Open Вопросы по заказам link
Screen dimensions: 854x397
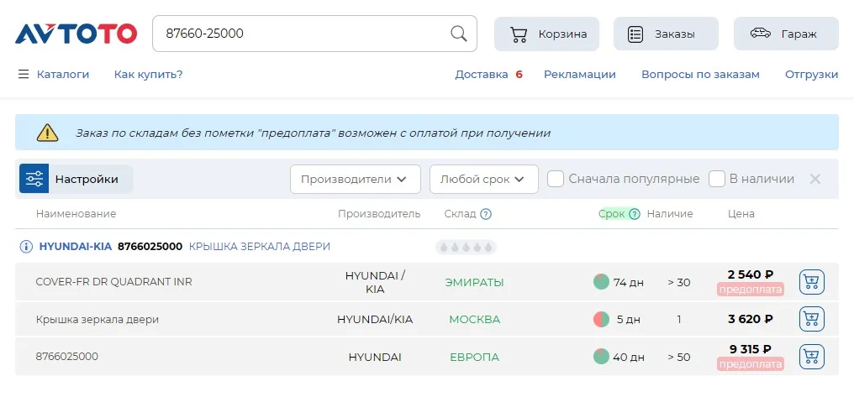click(x=700, y=75)
